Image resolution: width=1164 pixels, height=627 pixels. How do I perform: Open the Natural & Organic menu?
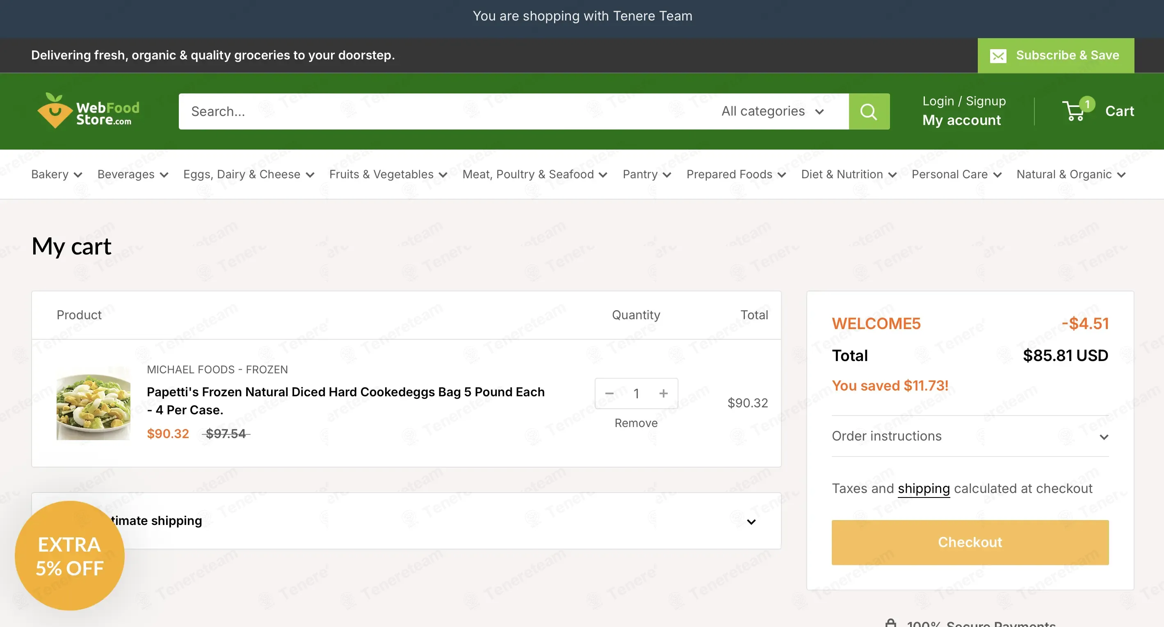tap(1071, 174)
